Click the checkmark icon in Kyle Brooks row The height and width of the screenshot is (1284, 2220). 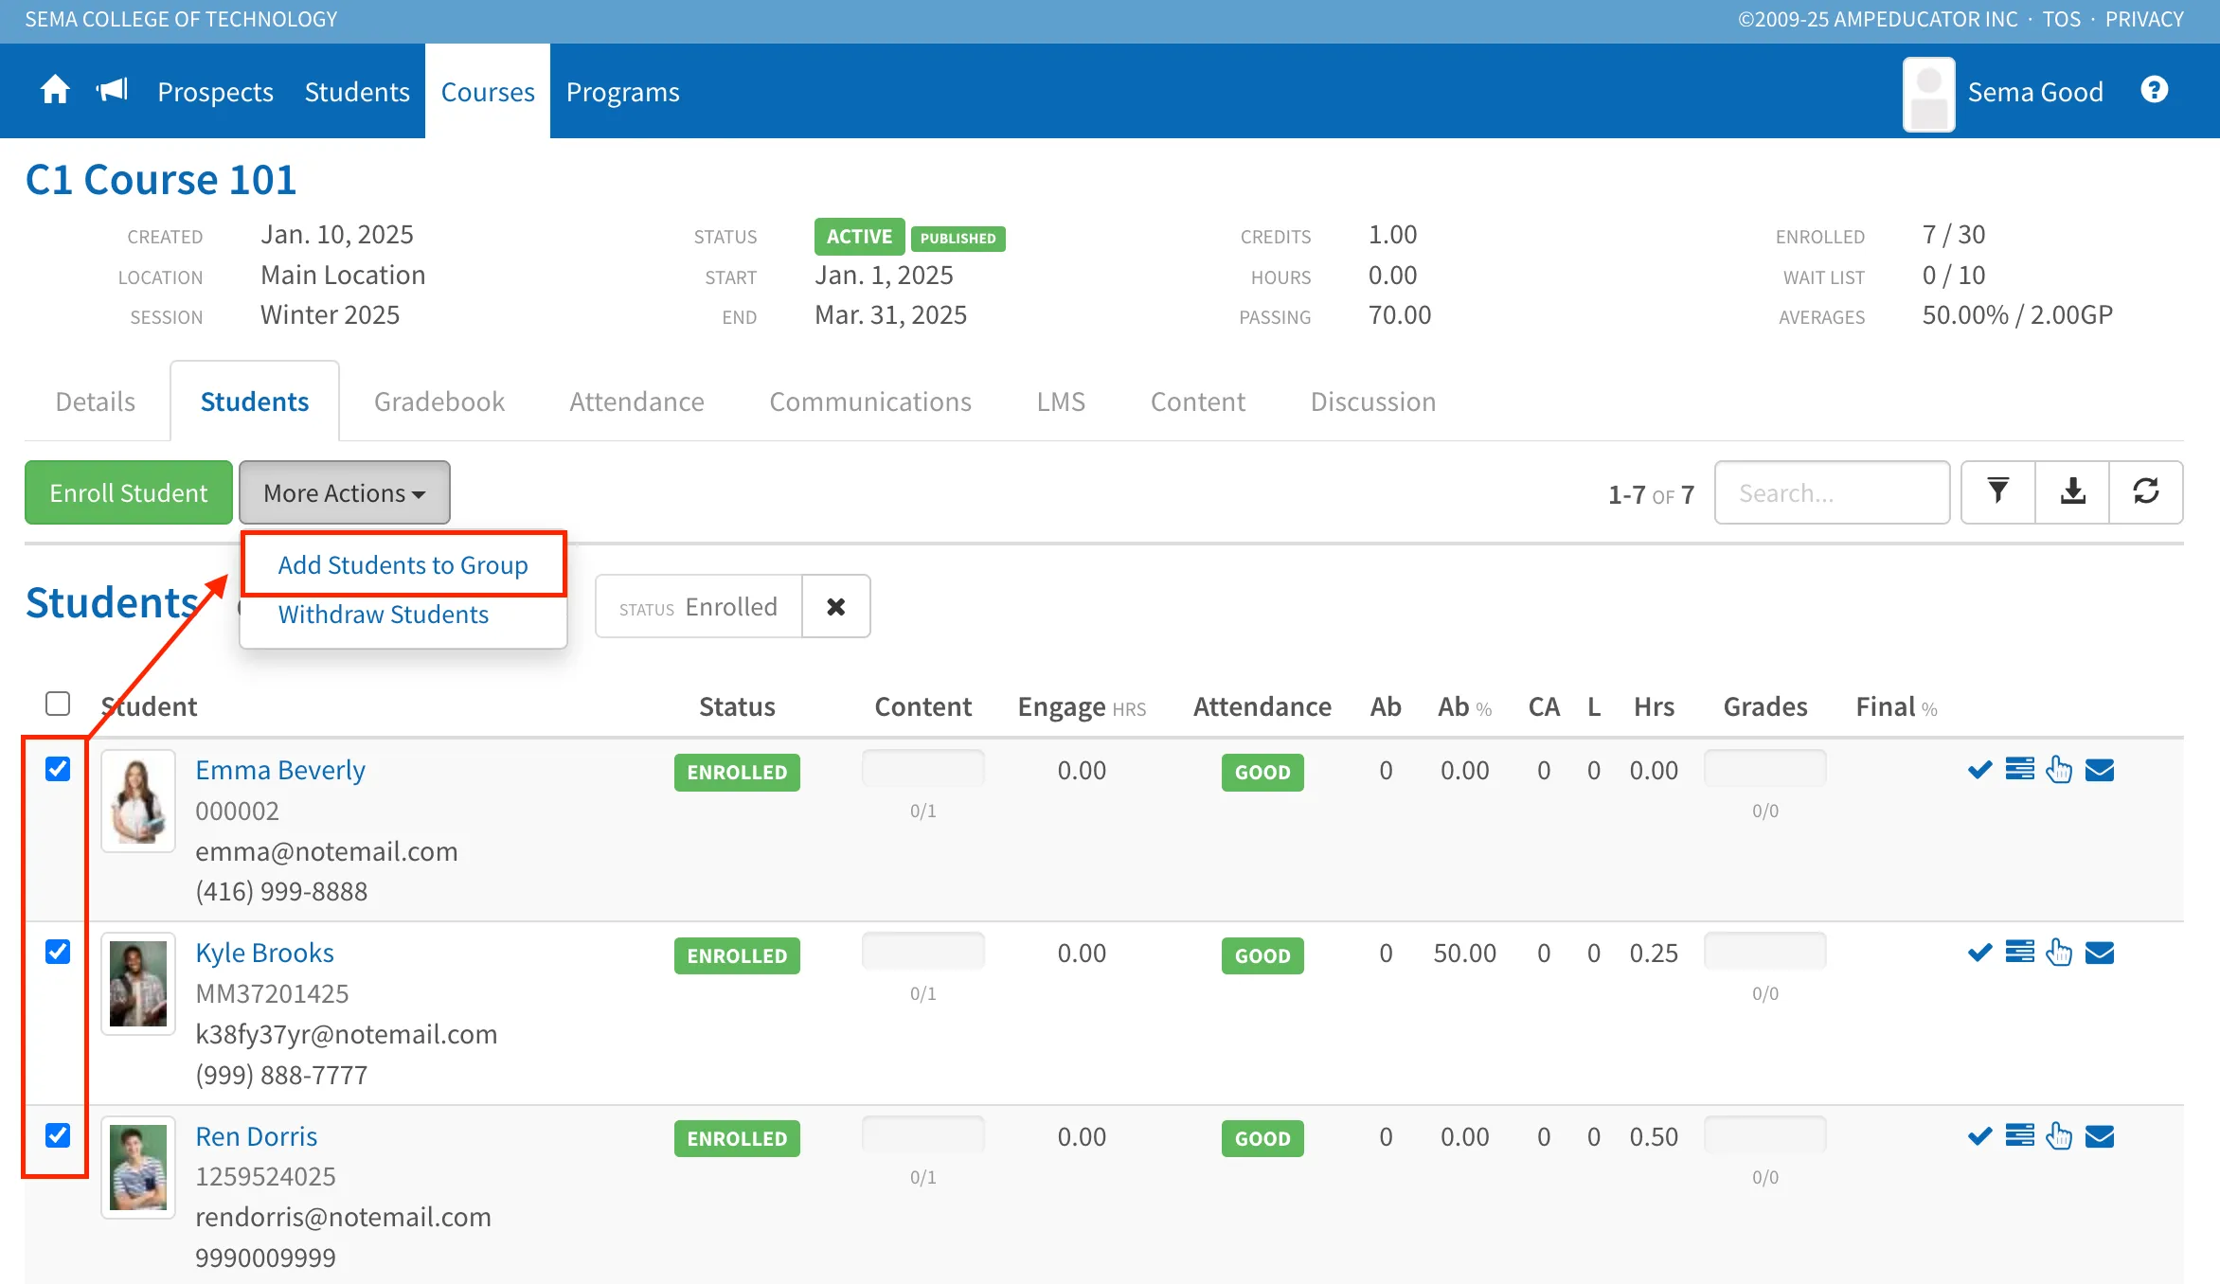pyautogui.click(x=1979, y=953)
